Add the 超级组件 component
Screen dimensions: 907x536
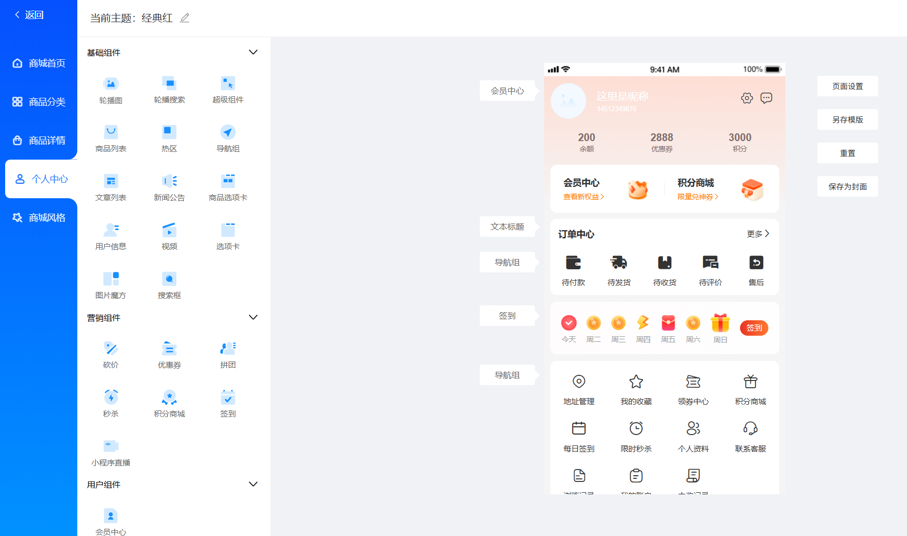point(228,90)
